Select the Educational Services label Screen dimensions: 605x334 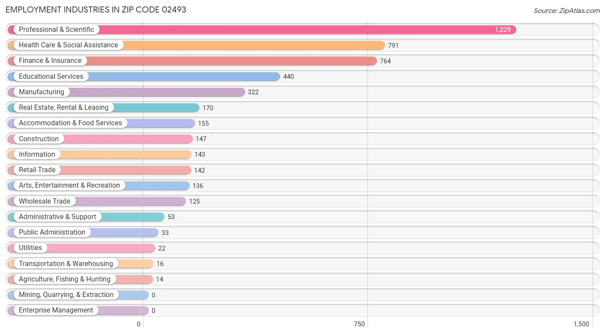click(51, 77)
